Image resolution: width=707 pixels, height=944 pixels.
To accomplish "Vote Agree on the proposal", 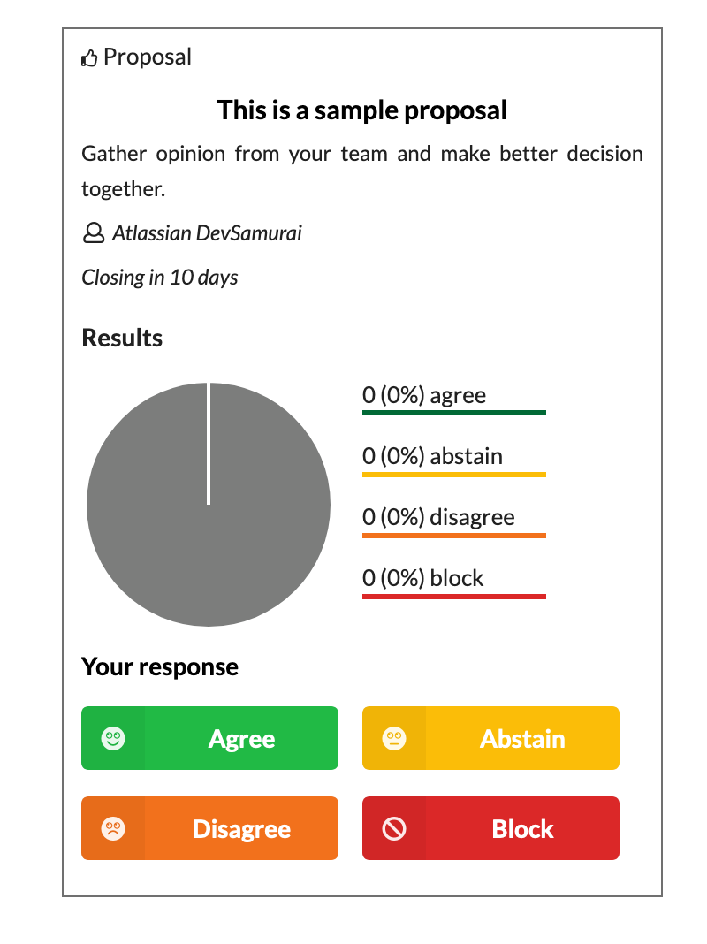I will click(241, 738).
